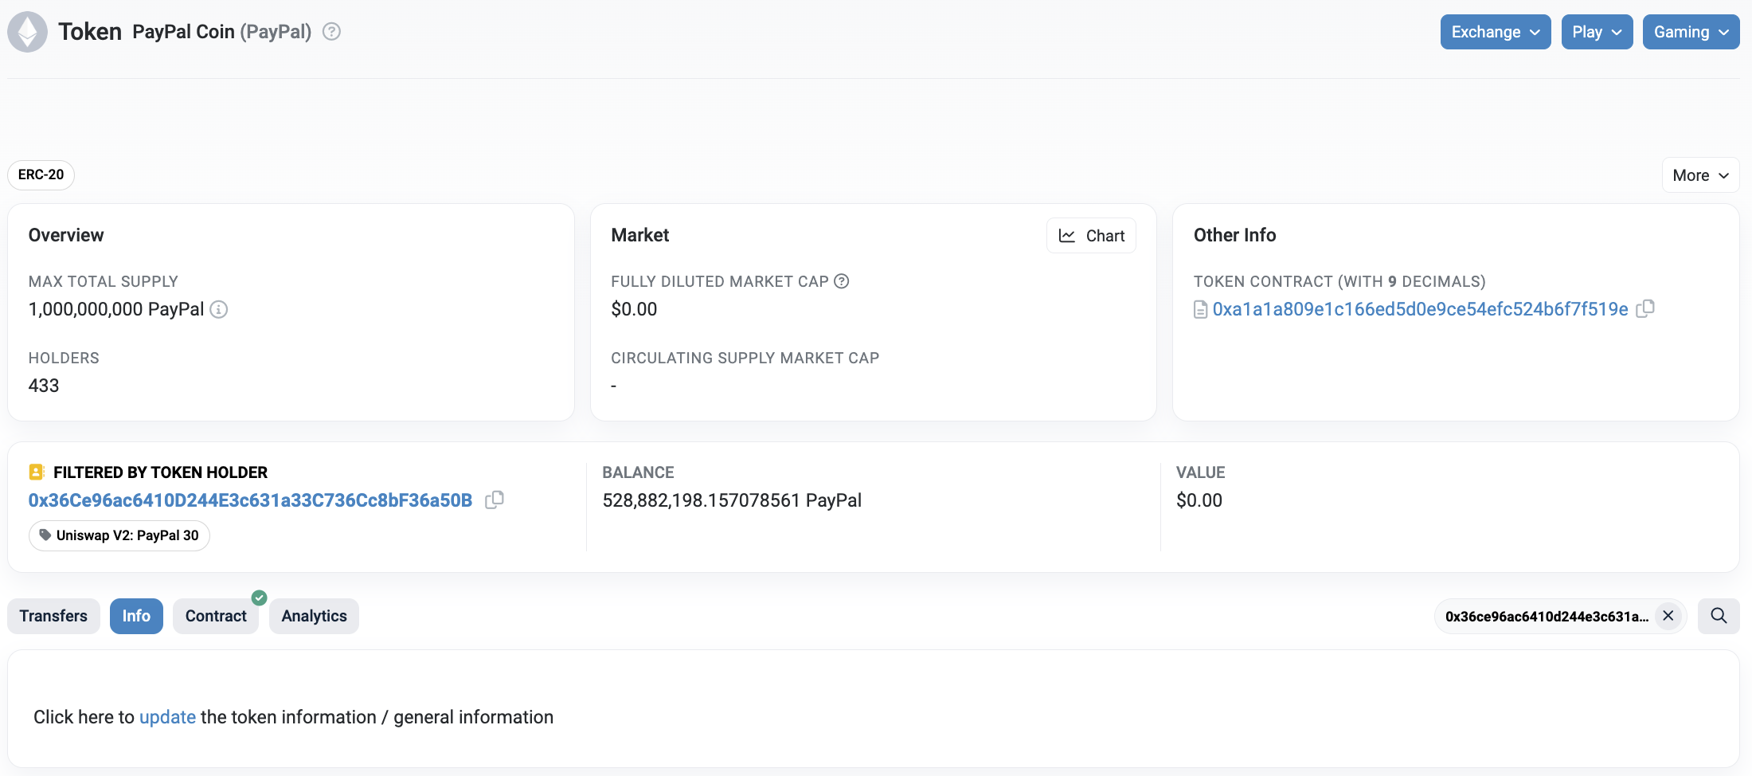
Task: Open token contract address link 0xa1a1a809…
Action: coord(1420,309)
